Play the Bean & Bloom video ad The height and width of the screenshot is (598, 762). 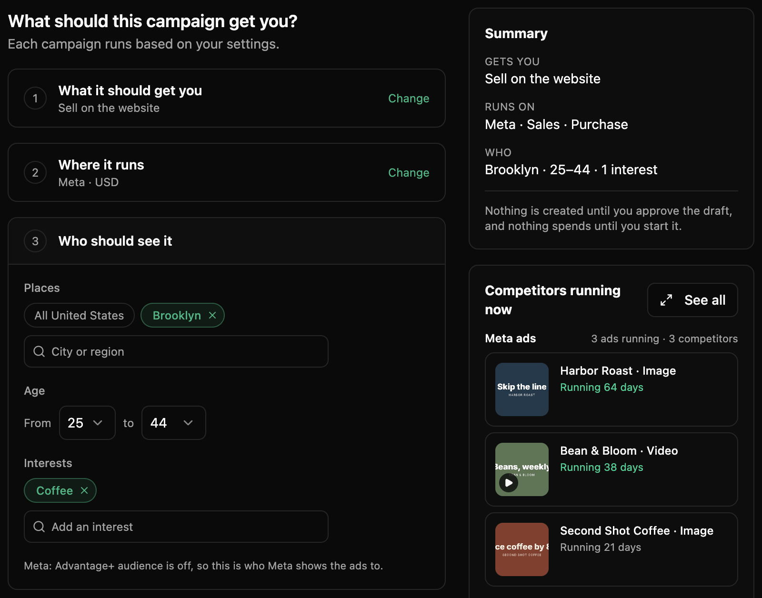pos(509,483)
